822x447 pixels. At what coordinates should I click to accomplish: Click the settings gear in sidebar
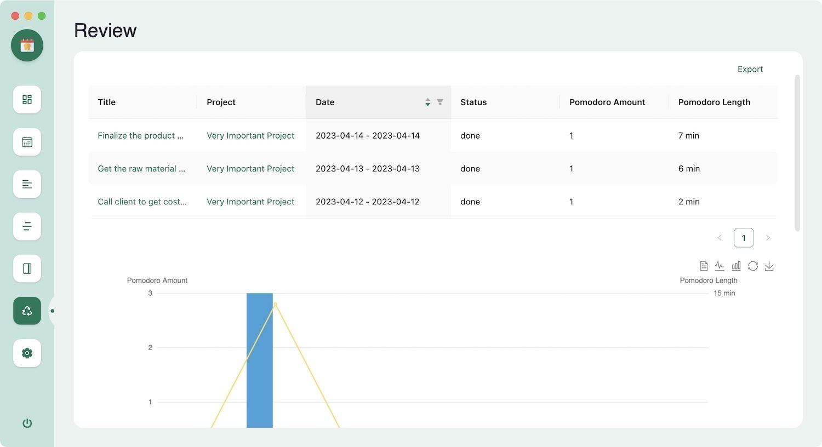27,353
